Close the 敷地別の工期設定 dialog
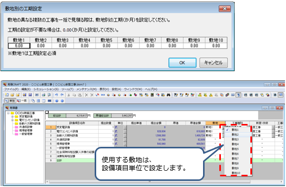This screenshot has height=187, width=286. point(224,9)
